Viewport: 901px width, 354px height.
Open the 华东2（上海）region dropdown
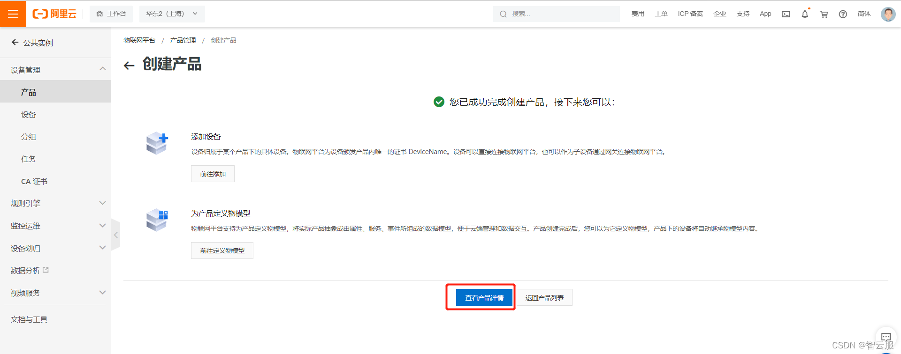coord(172,14)
